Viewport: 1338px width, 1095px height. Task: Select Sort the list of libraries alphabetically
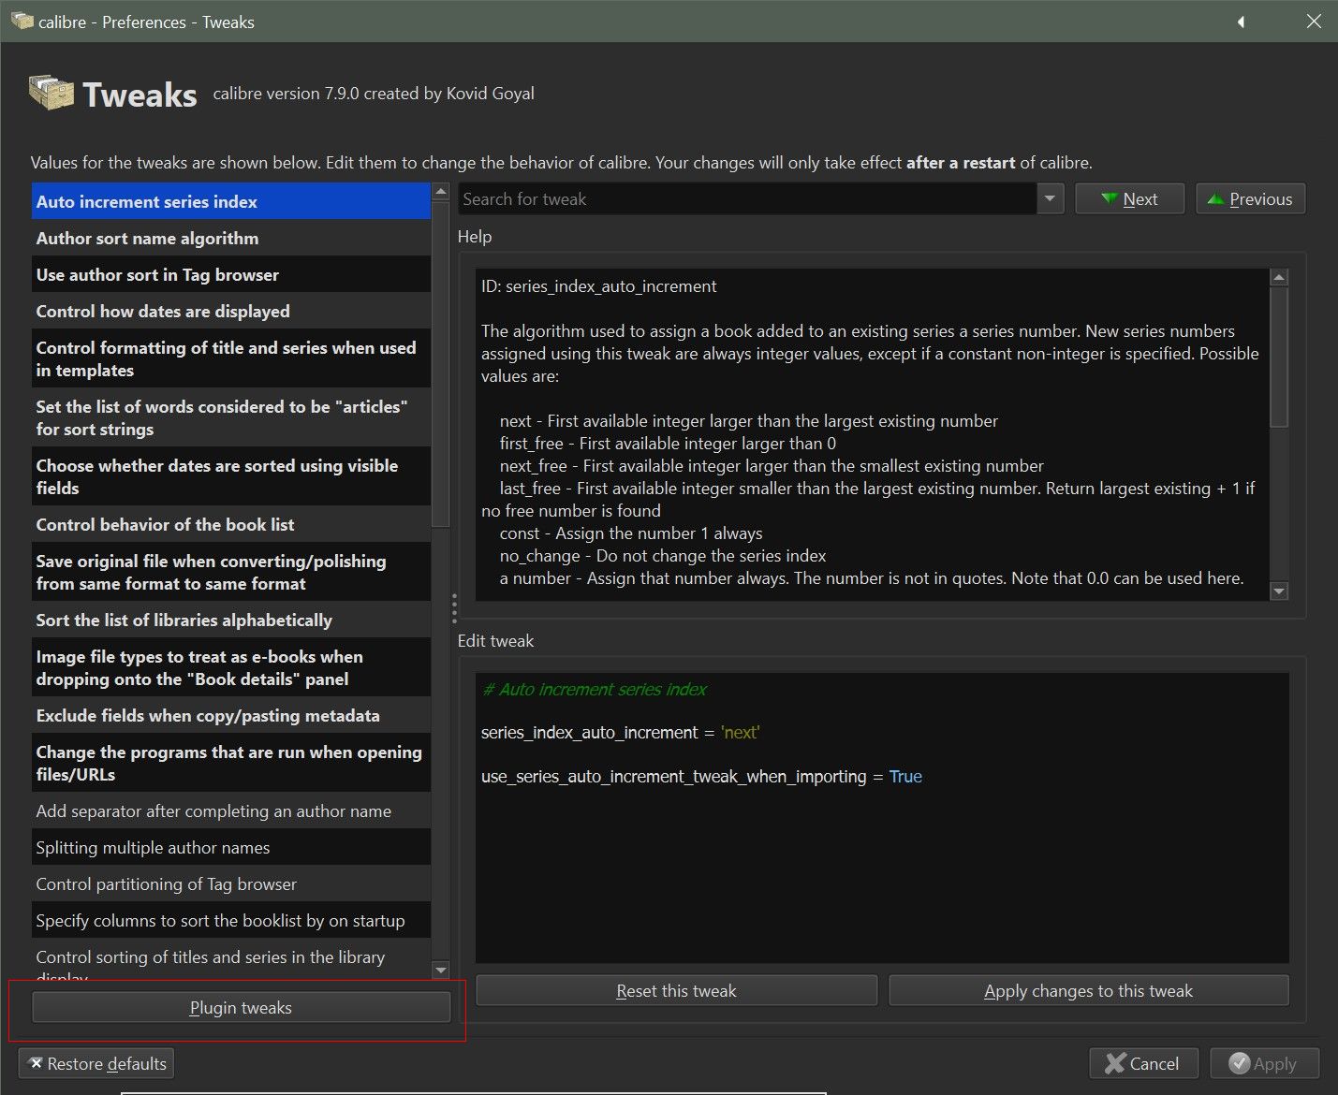click(x=231, y=620)
